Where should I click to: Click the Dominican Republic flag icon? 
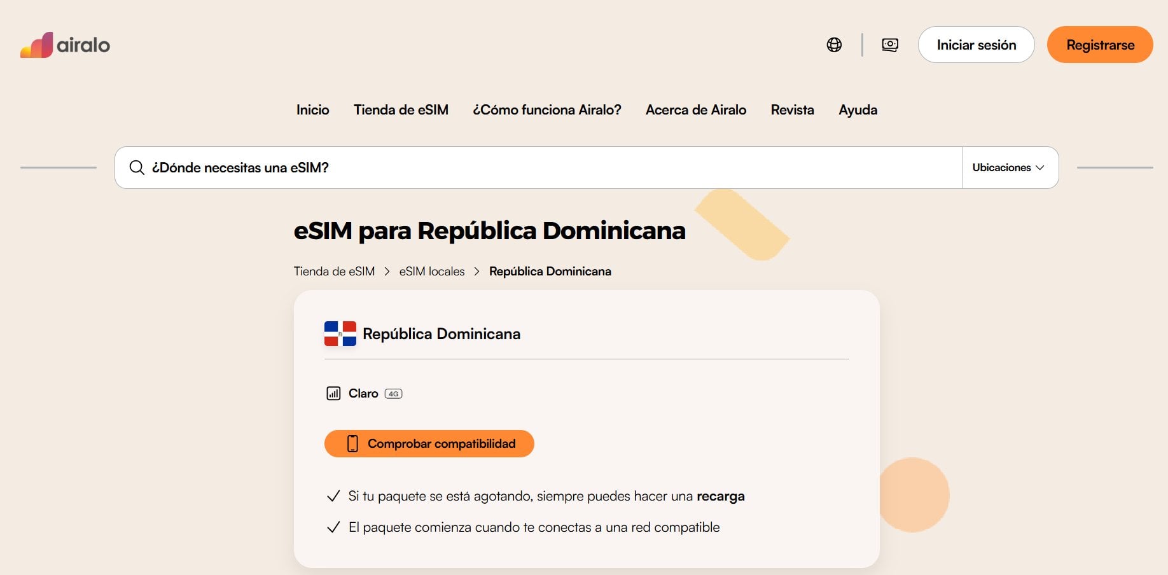pos(338,333)
